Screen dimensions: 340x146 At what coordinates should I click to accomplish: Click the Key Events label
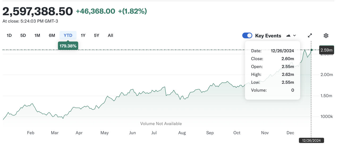[268, 36]
